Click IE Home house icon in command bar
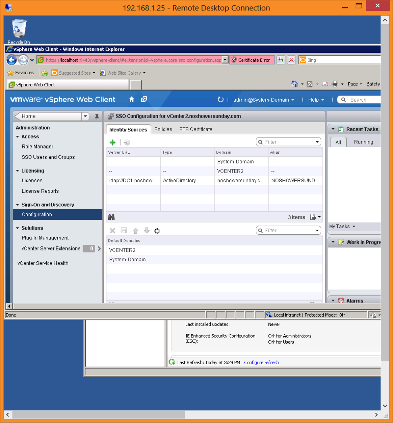 click(295, 84)
